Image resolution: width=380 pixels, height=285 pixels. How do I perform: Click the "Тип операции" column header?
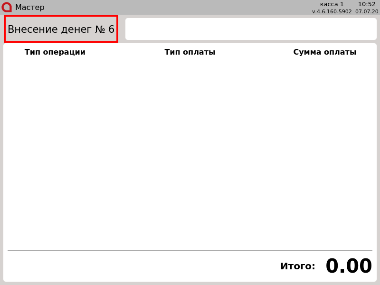coord(55,52)
